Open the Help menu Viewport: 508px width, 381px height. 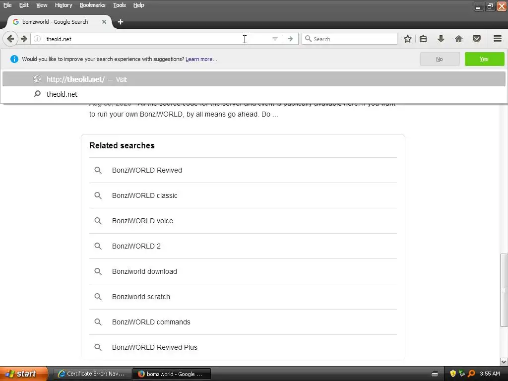coord(138,5)
